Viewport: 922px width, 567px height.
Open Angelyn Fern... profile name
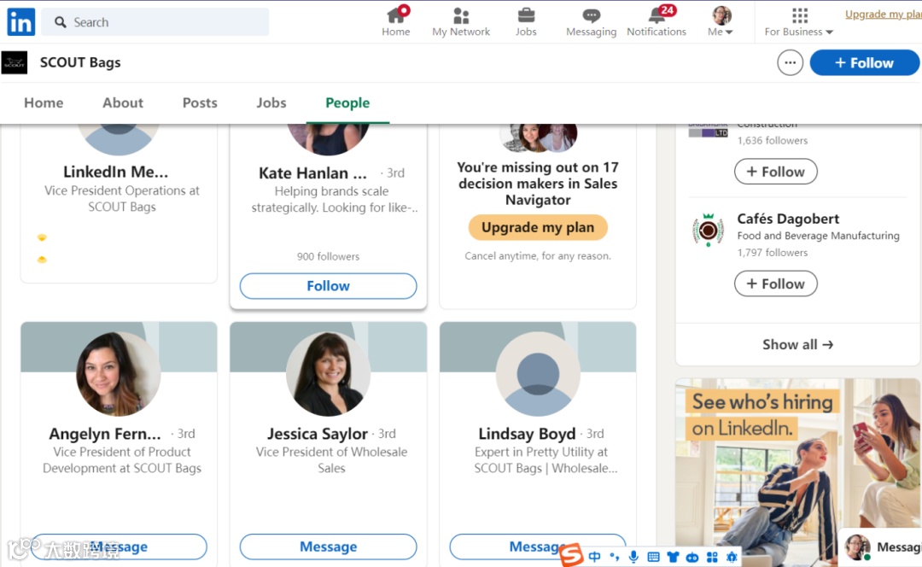[105, 434]
